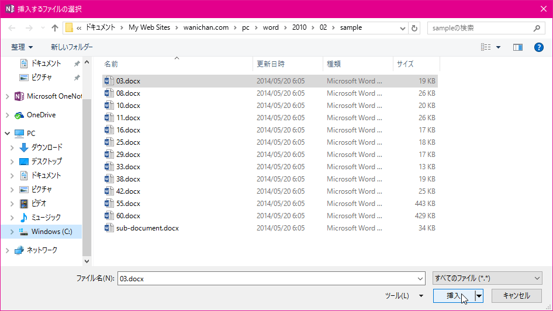This screenshot has height=311, width=553.
Task: Select the Windows (C:) drive icon
Action: (x=23, y=232)
